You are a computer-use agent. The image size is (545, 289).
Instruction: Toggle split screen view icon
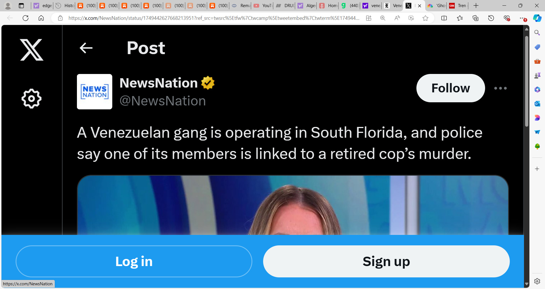444,18
